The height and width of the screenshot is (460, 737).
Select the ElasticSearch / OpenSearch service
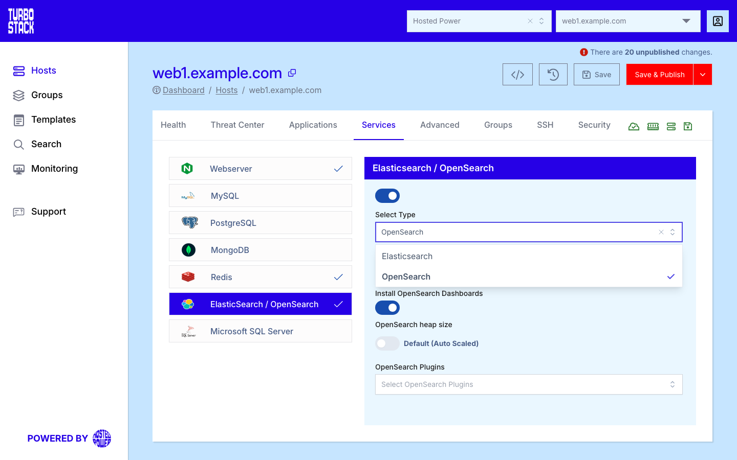261,304
